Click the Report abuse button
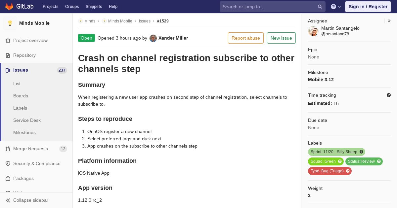The image size is (397, 208). 246,38
